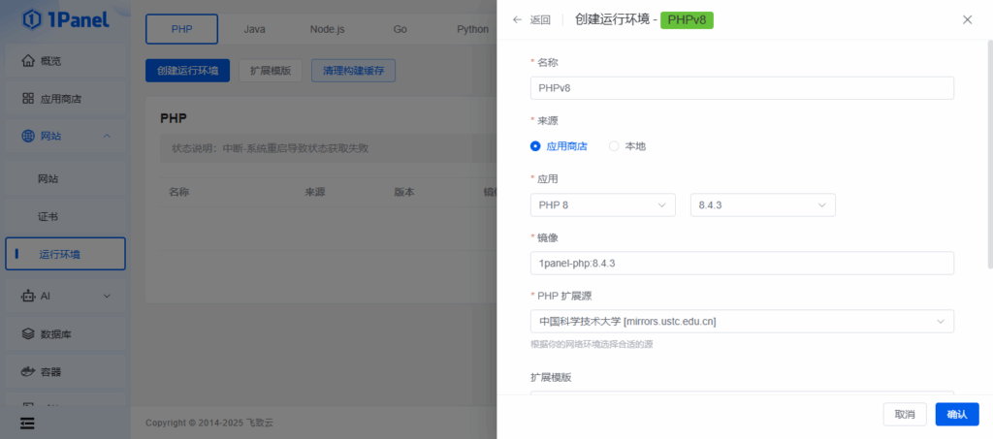
Task: Select the 本地 source radio button
Action: (x=614, y=146)
